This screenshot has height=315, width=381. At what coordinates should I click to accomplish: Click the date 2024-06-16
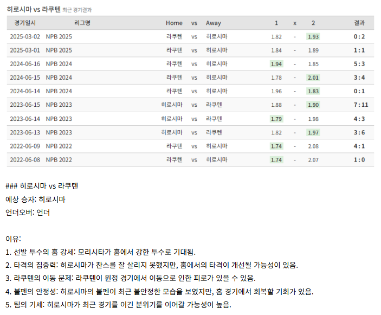point(25,64)
